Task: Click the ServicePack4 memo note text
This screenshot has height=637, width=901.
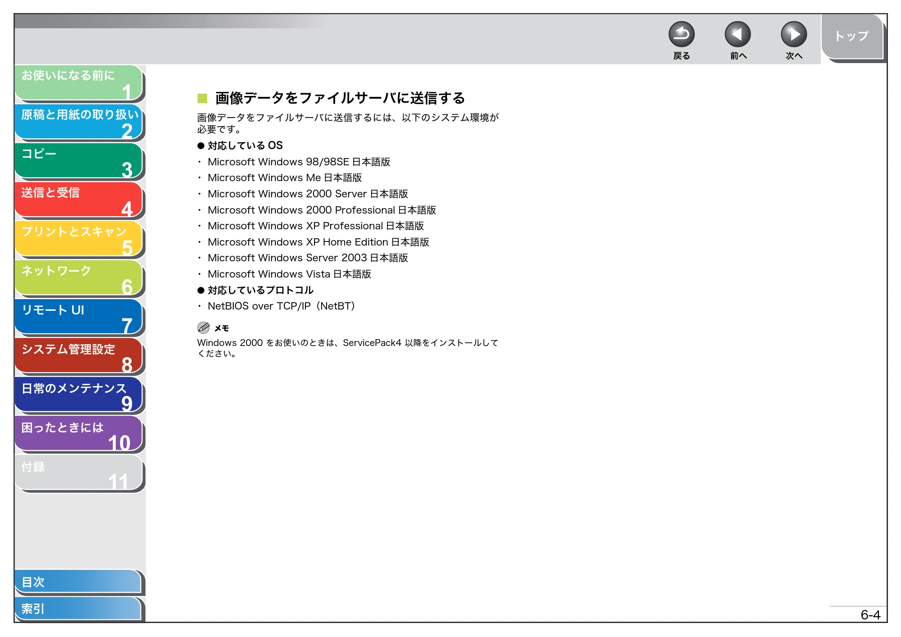Action: tap(347, 348)
